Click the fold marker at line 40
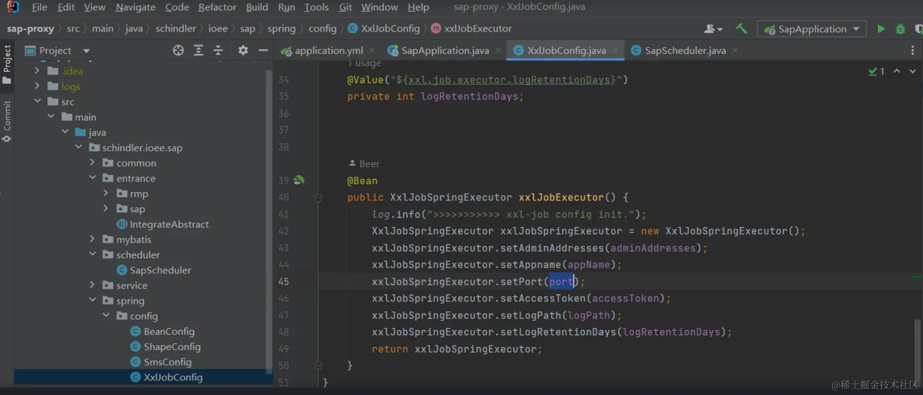The height and width of the screenshot is (395, 923). pos(318,198)
